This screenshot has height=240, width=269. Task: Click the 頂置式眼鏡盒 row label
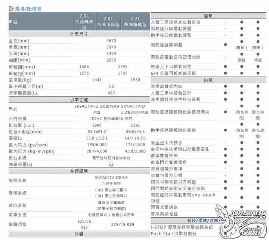[164, 207]
